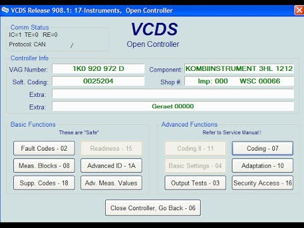The height and width of the screenshot is (228, 304).
Task: Click the VAG Number field
Action: [x=98, y=68]
